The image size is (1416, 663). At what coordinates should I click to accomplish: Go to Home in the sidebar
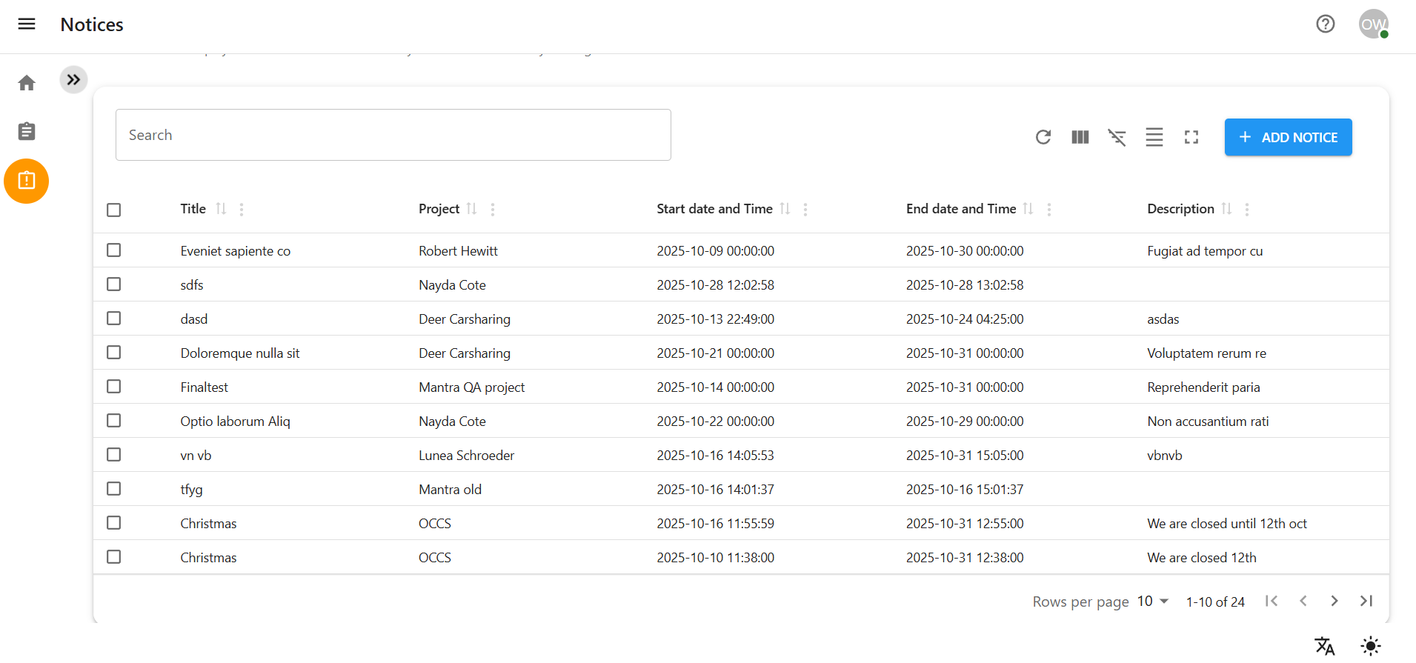(x=27, y=83)
